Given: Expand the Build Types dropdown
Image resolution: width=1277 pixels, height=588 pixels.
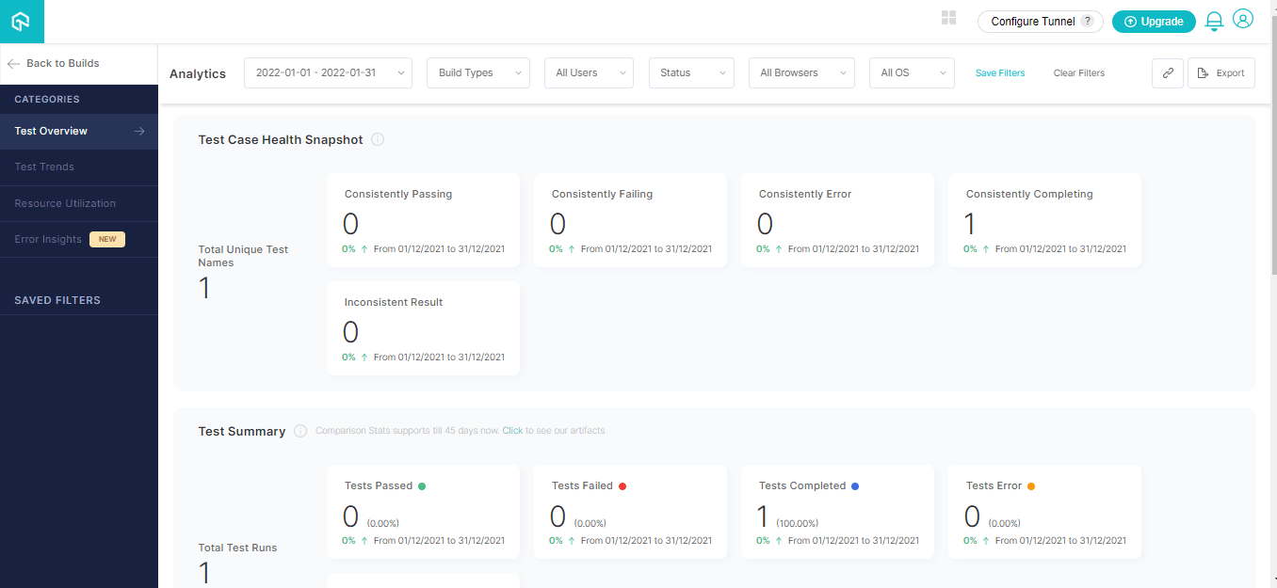Looking at the screenshot, I should click(x=477, y=72).
